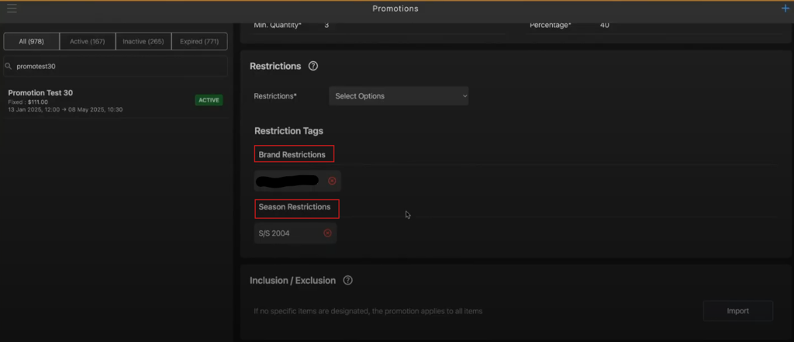This screenshot has width=794, height=342.
Task: Switch to Inactive (265) tab
Action: 143,42
